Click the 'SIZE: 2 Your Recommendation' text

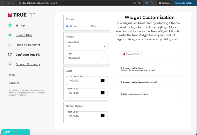[136, 94]
